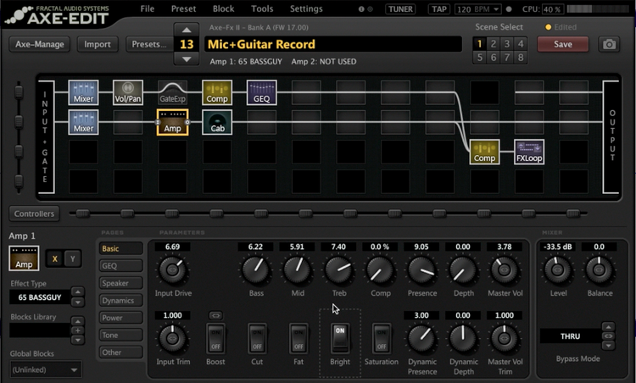This screenshot has height=383, width=636.
Task: Click the Mid knob
Action: pos(297,269)
